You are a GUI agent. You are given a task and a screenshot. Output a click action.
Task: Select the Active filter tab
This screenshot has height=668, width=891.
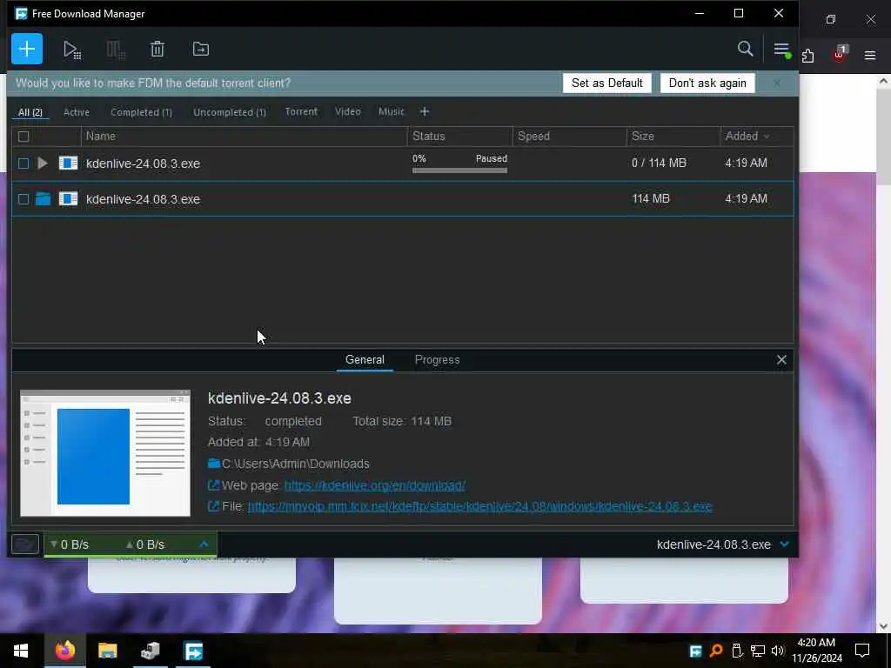[77, 112]
